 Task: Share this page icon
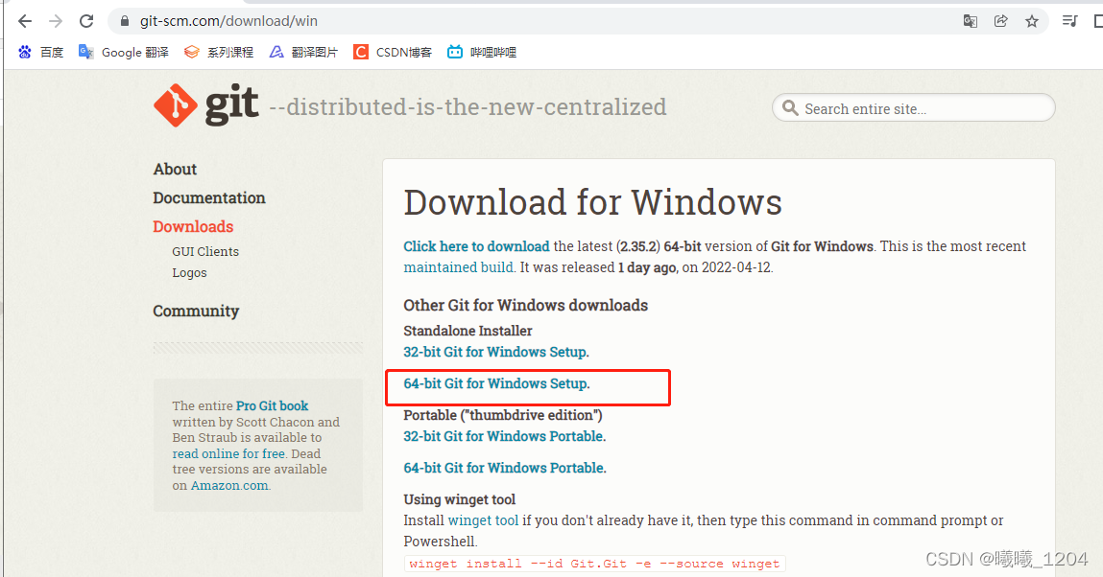[x=1000, y=21]
